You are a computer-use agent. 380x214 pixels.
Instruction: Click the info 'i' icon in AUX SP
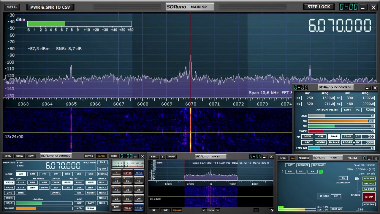256,210
